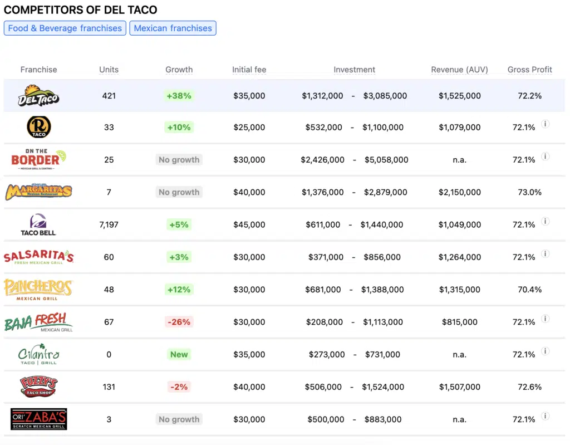570x445 pixels.
Task: Click the Cilantro Taco Grill logo
Action: pyautogui.click(x=38, y=354)
